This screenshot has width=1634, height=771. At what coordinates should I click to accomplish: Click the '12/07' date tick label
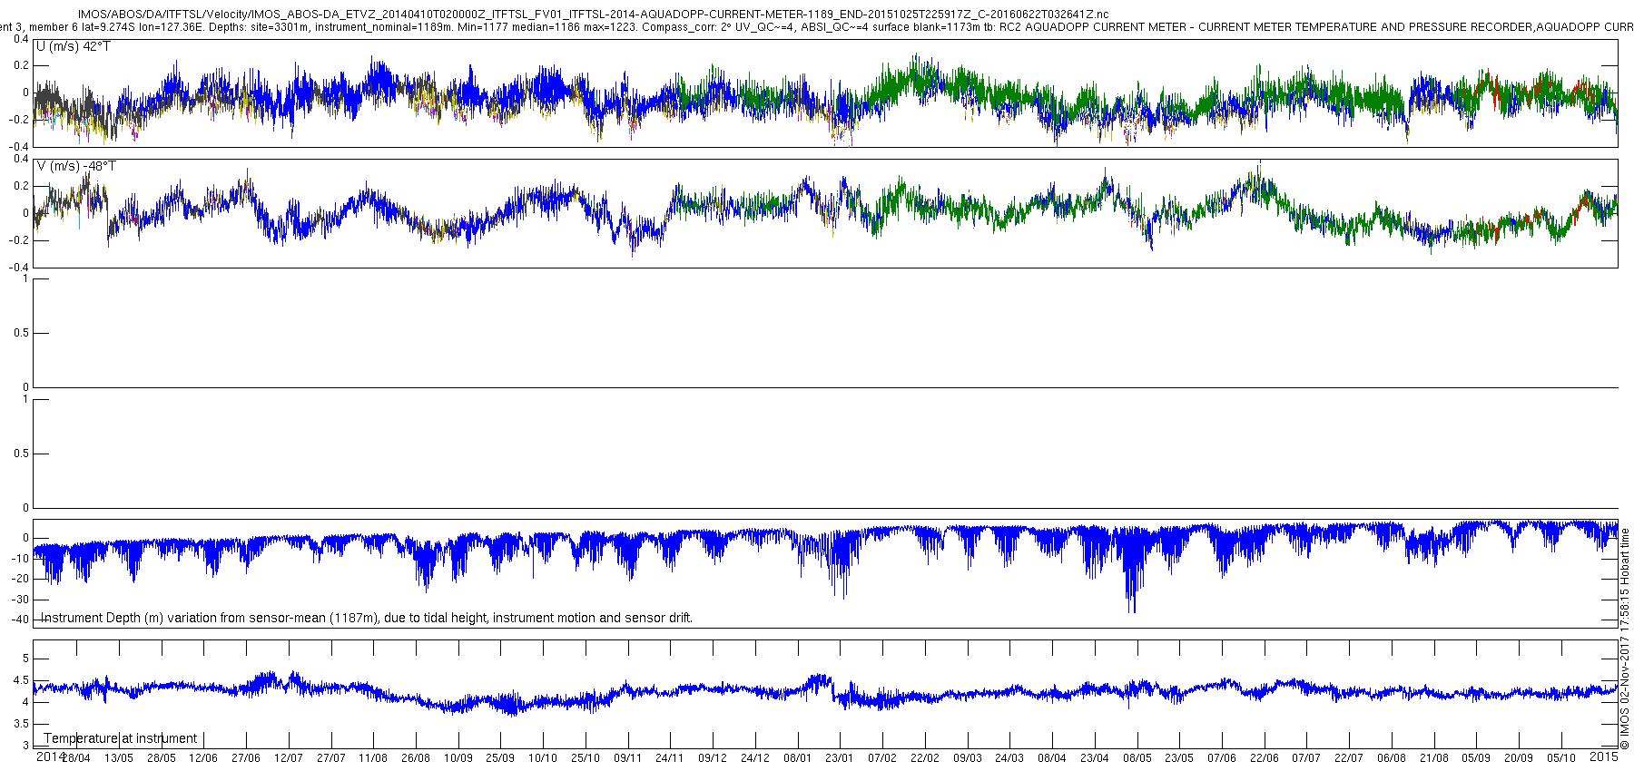[289, 758]
